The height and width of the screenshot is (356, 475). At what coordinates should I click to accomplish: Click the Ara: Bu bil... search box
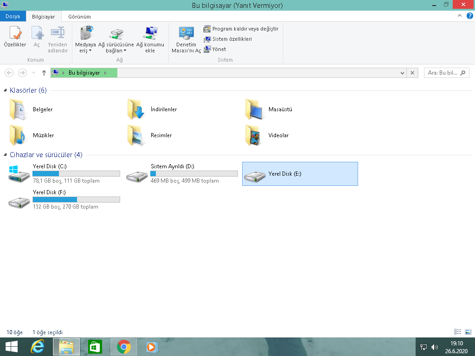[x=447, y=73]
